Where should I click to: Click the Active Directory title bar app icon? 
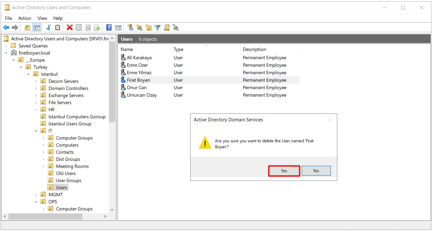click(7, 8)
